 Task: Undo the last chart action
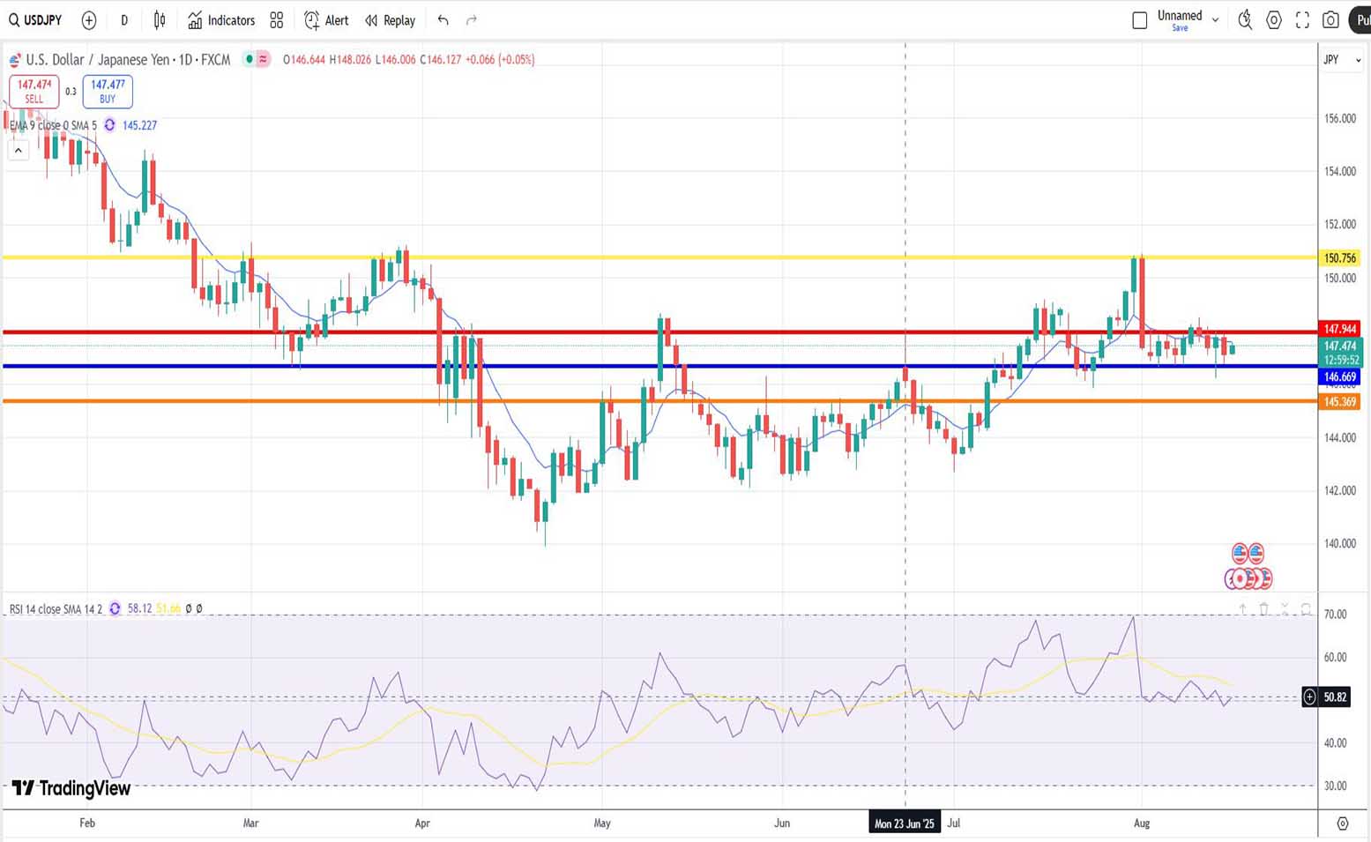point(443,20)
